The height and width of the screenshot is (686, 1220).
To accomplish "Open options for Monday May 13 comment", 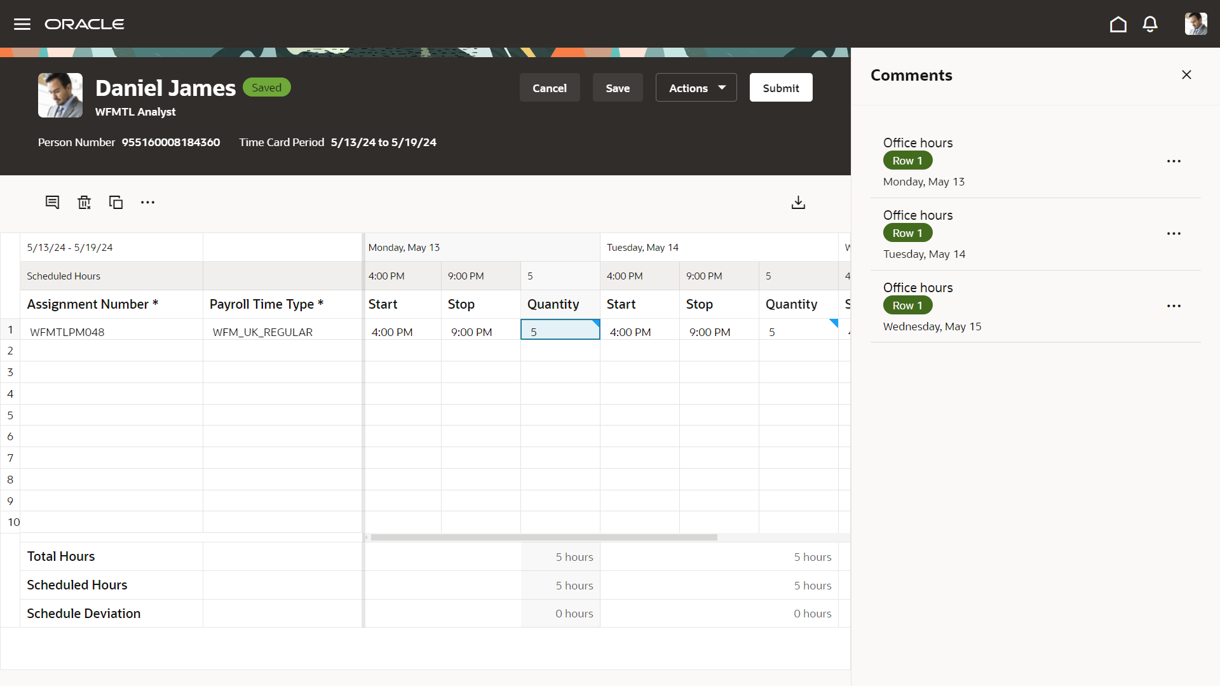I will pos(1174,161).
